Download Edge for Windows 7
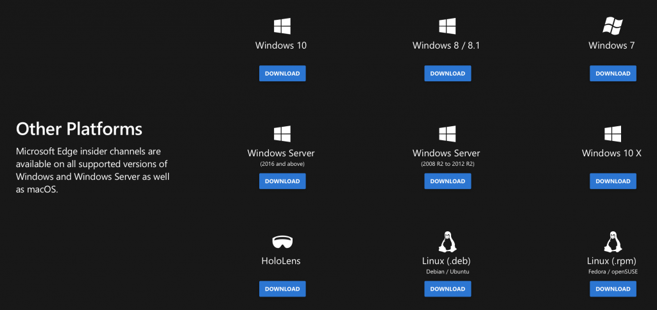The width and height of the screenshot is (657, 310). tap(613, 73)
